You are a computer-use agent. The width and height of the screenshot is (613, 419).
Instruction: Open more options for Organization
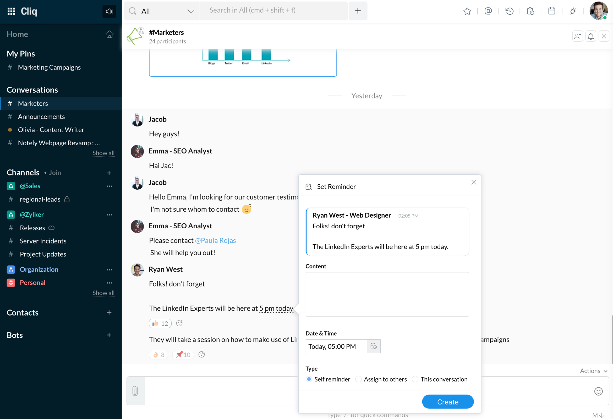pos(110,270)
